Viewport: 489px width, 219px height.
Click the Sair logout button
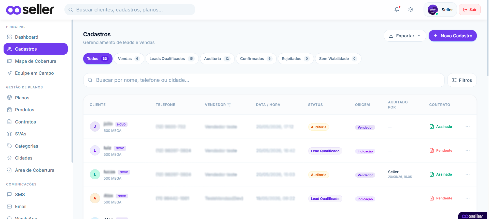470,10
